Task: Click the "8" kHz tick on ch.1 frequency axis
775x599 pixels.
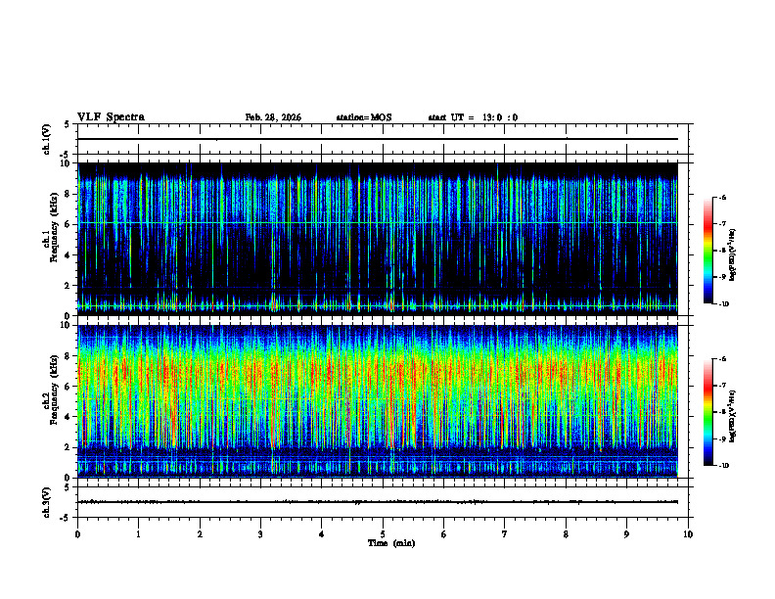Action: tap(68, 194)
